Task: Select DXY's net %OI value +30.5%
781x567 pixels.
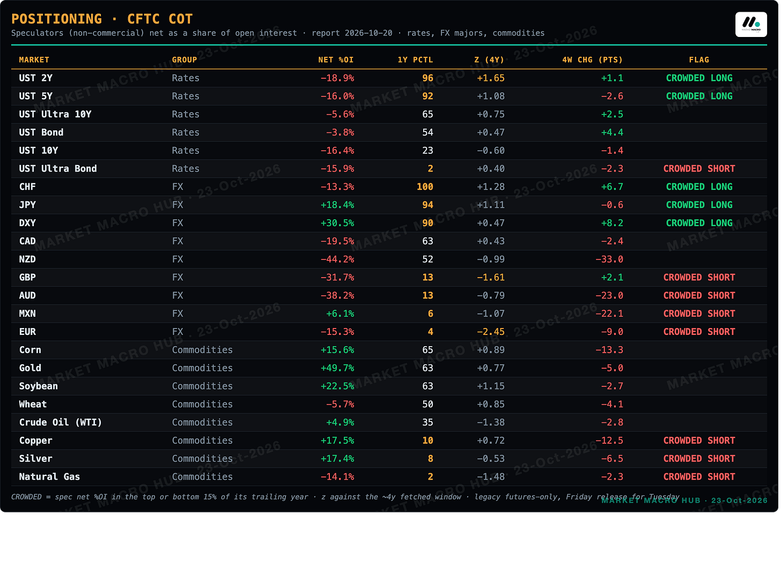Action: (337, 223)
